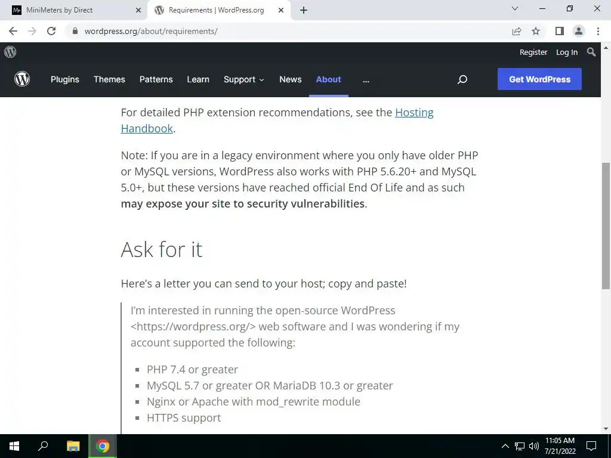The width and height of the screenshot is (611, 458).
Task: Open Windows taskbar search
Action: tap(43, 446)
